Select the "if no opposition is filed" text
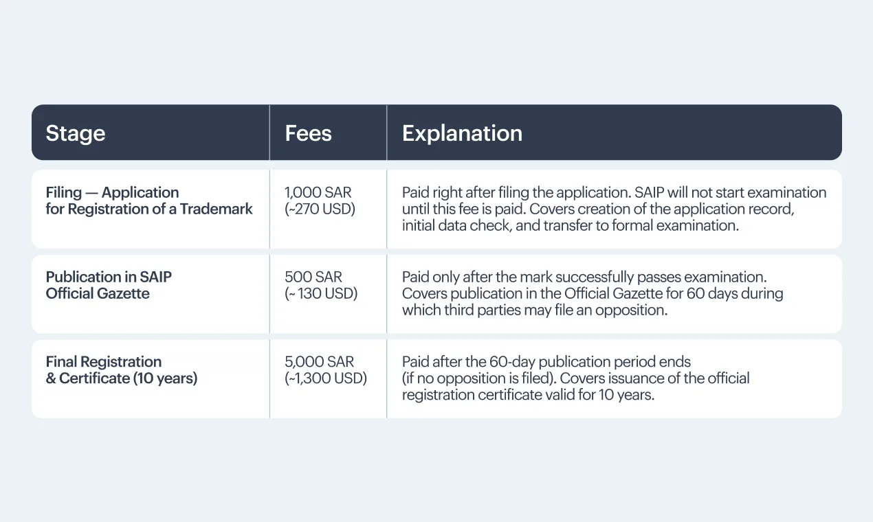The height and width of the screenshot is (522, 873). [x=477, y=378]
